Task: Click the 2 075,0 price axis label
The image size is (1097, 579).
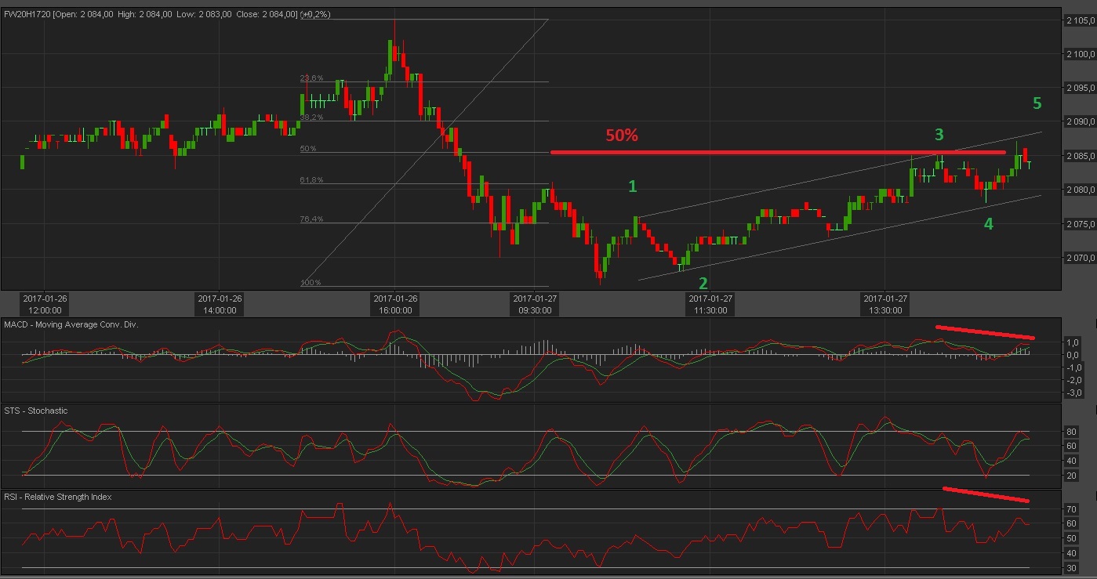Action: tap(1080, 224)
